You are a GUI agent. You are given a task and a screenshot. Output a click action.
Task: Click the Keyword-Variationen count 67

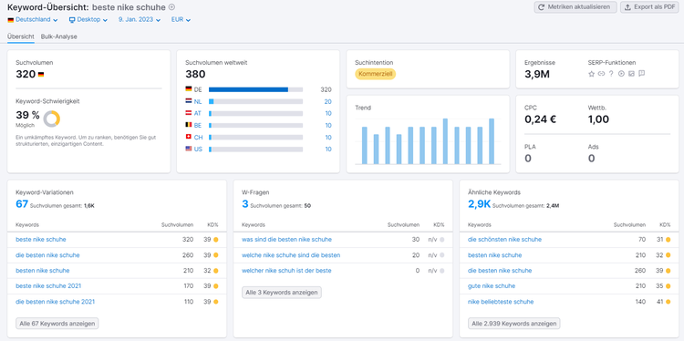(x=22, y=204)
